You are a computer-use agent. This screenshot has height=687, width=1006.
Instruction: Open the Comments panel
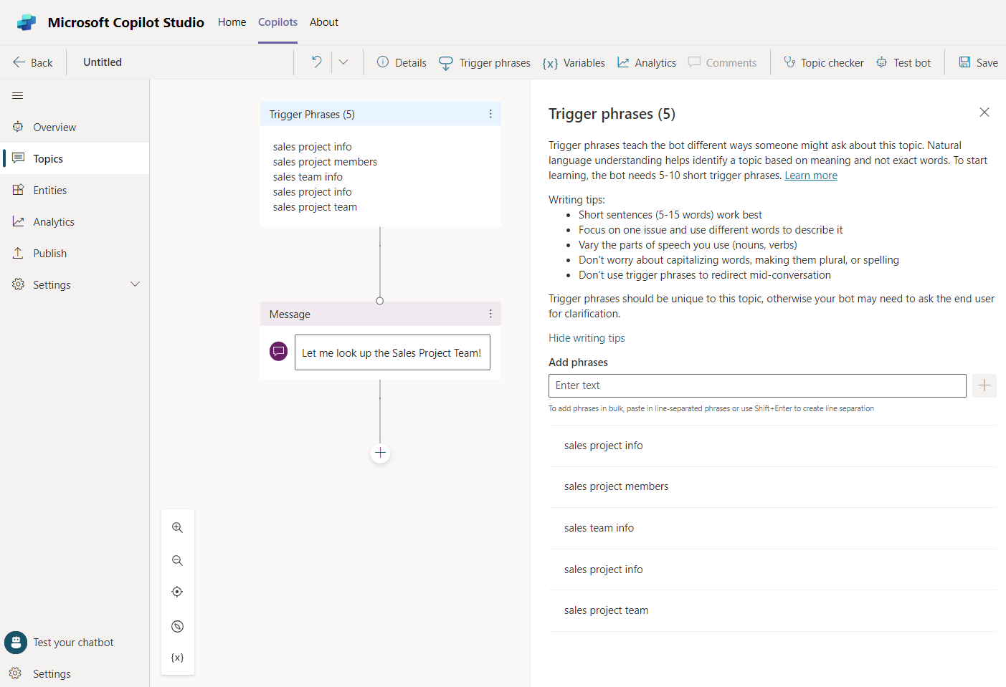(x=722, y=62)
